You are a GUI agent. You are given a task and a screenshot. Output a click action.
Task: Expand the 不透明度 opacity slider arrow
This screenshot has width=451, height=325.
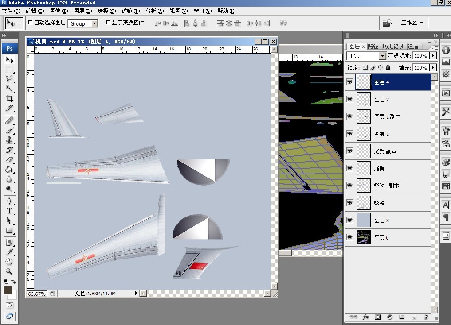(433, 56)
